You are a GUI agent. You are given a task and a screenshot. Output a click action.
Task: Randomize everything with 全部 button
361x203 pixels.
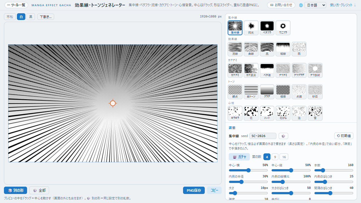tap(39, 190)
